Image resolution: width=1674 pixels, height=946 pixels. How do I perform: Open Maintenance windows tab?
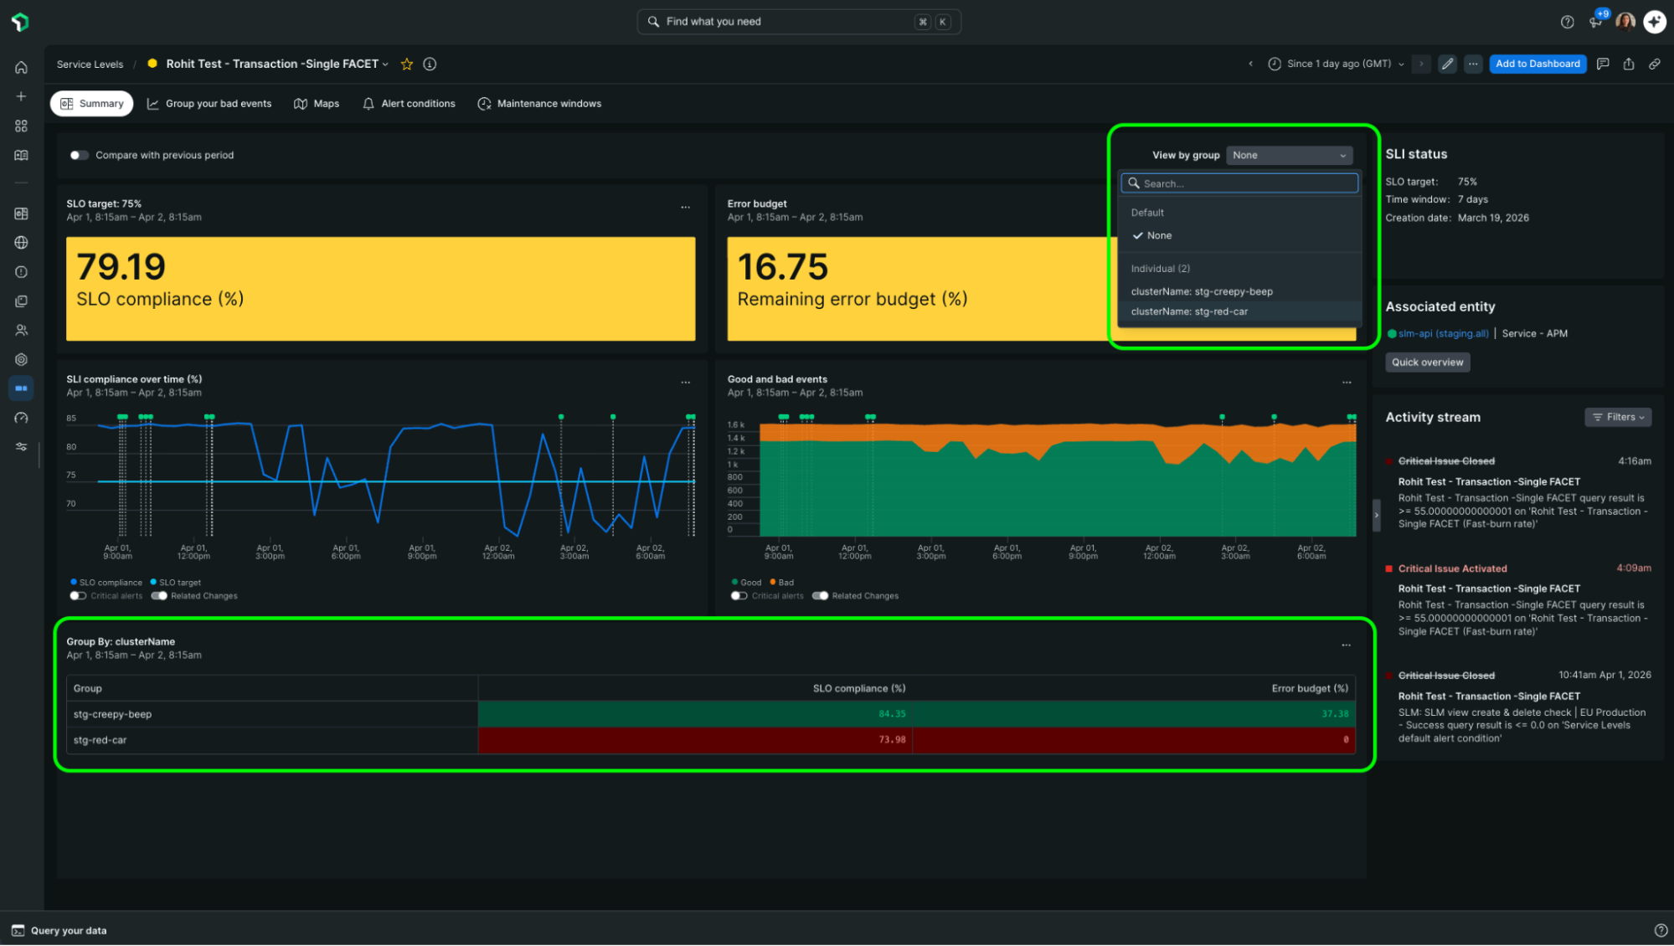click(x=539, y=104)
